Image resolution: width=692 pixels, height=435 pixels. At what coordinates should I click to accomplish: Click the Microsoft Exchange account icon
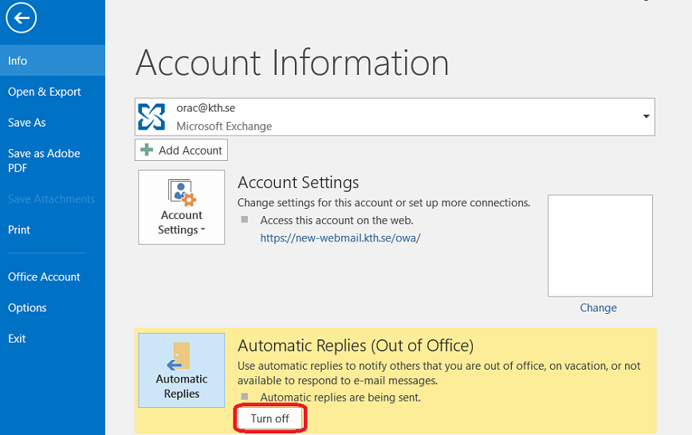(x=151, y=117)
